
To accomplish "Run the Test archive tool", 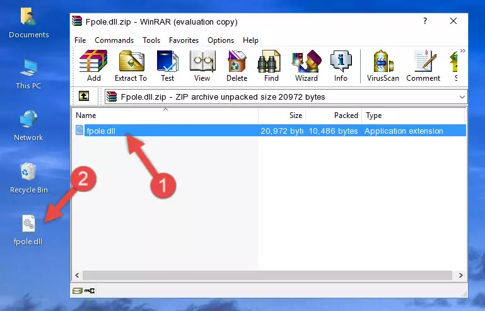I will click(167, 66).
